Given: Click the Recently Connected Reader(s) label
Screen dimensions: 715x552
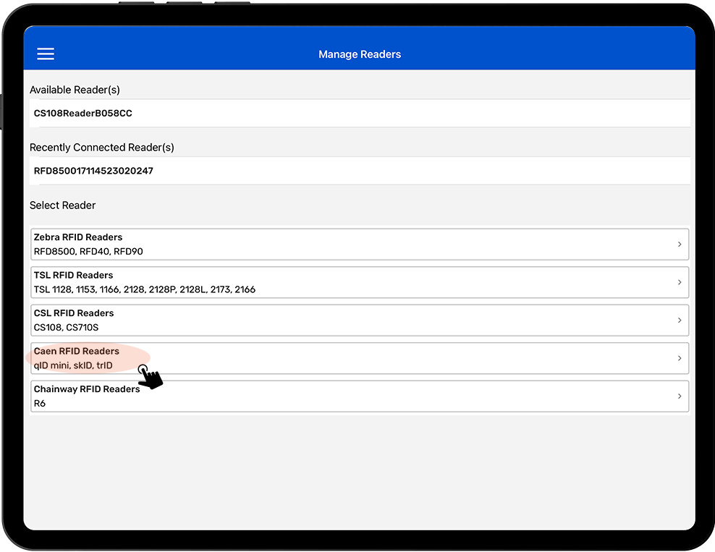Looking at the screenshot, I should [x=102, y=148].
